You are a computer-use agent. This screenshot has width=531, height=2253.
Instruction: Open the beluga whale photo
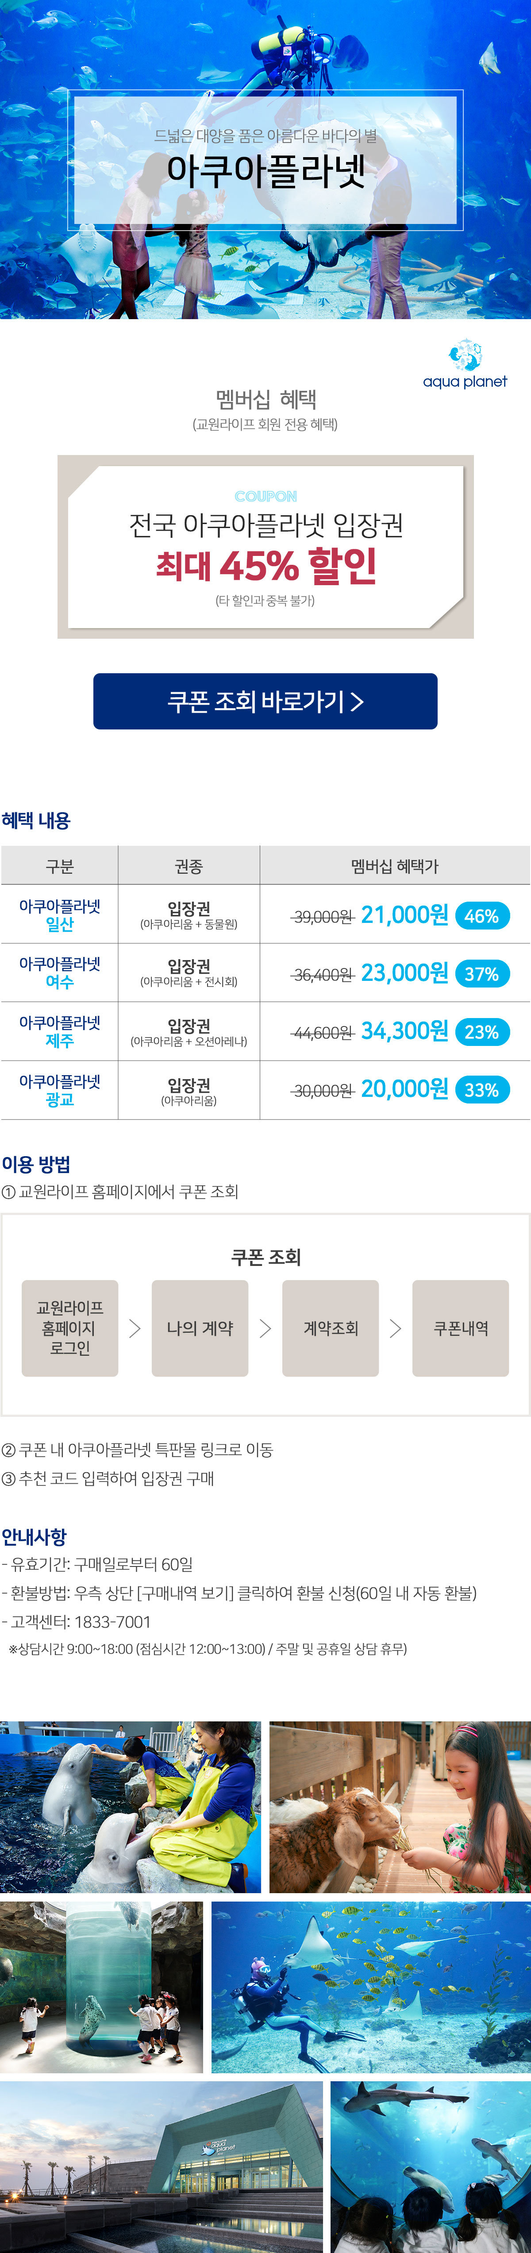[131, 1808]
